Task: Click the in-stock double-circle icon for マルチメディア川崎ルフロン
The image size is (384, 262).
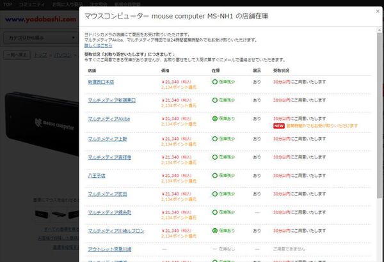Action: [x=215, y=231]
